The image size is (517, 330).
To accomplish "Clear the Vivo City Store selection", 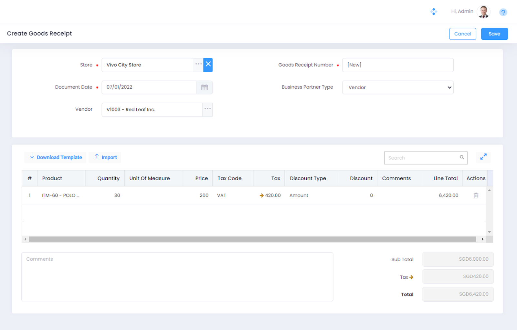I will tap(208, 65).
